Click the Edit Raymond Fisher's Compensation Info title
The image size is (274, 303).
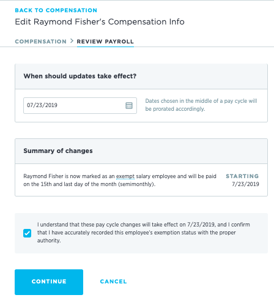pyautogui.click(x=100, y=21)
